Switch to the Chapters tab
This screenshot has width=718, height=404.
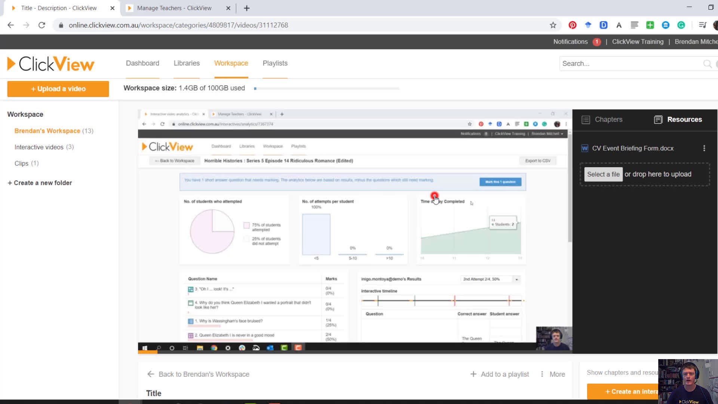[x=602, y=120]
